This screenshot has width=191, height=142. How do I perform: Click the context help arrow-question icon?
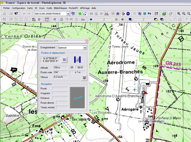(16, 13)
